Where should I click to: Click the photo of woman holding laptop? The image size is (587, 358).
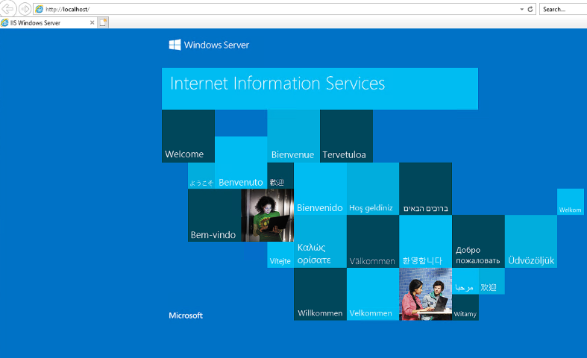267,215
